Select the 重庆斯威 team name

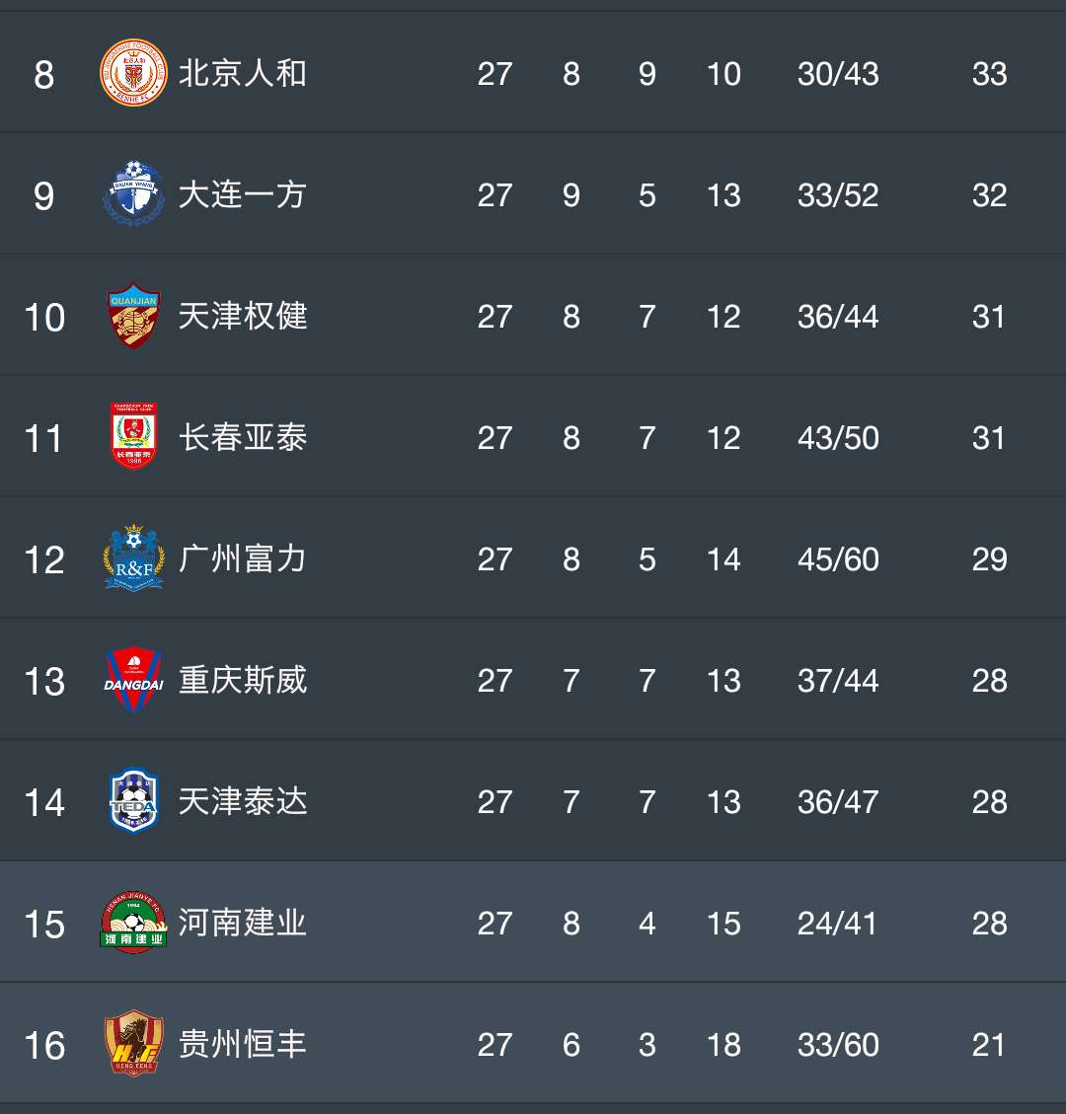coord(242,680)
